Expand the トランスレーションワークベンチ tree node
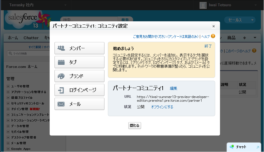264x152 pixels. pos(8,120)
